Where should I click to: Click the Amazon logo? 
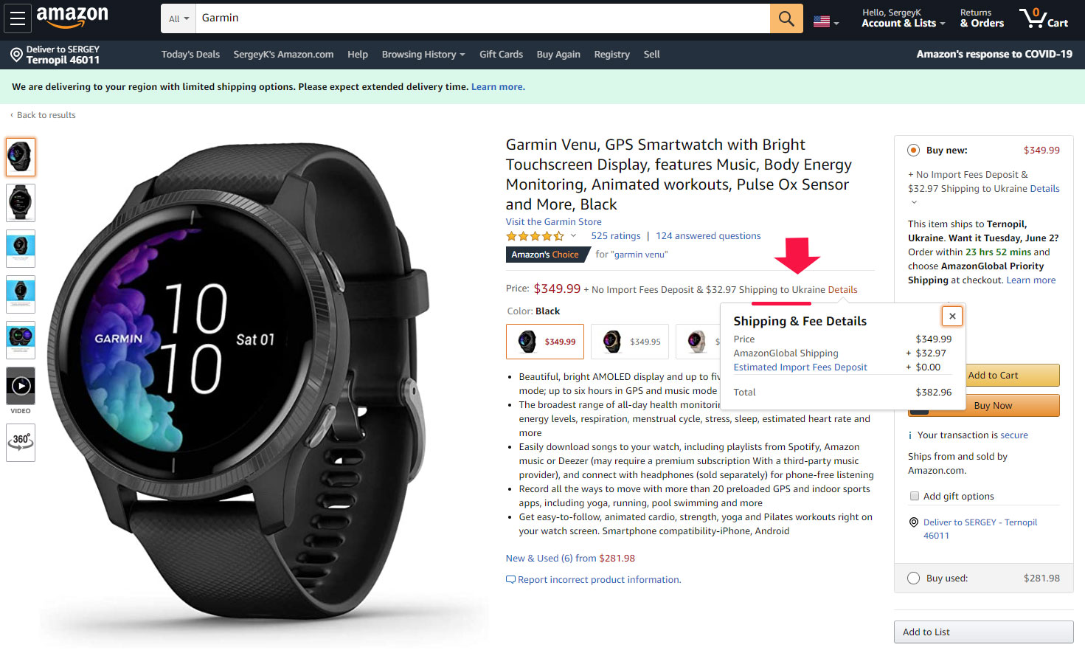72,17
